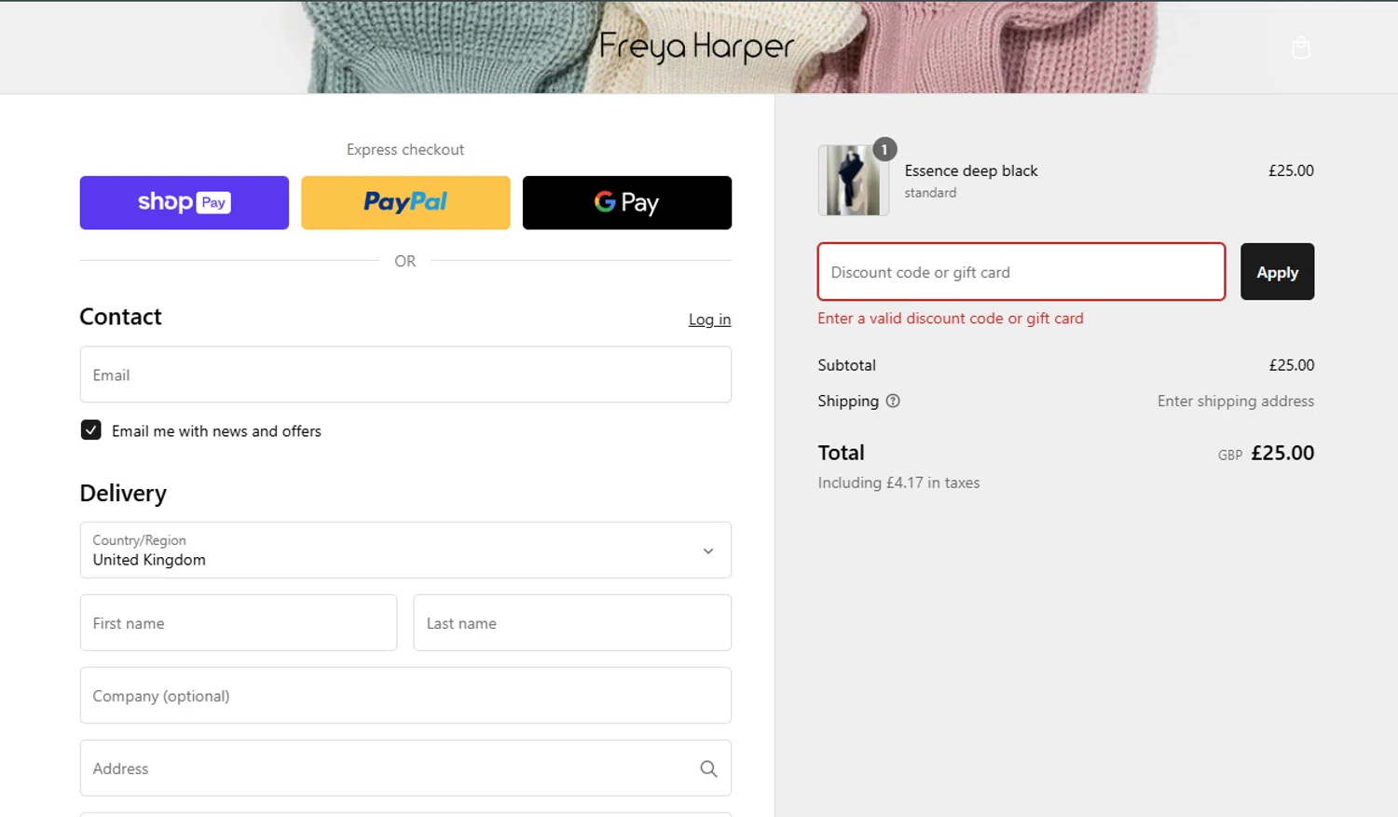
Task: Expand the Country/Region dropdown
Action: click(405, 551)
